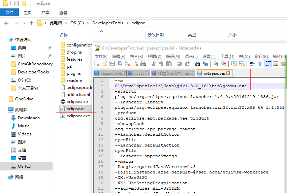Image resolution: width=287 pixels, height=193 pixels.
Task: Close the eclipse.ini tab
Action: (x=228, y=73)
